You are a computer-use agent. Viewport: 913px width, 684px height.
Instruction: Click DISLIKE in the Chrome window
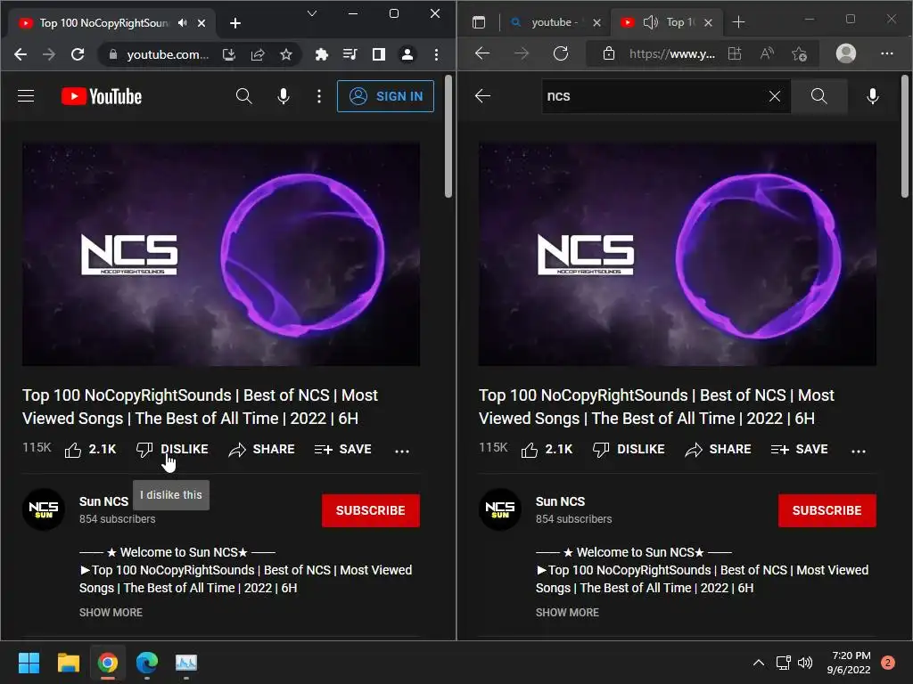172,450
